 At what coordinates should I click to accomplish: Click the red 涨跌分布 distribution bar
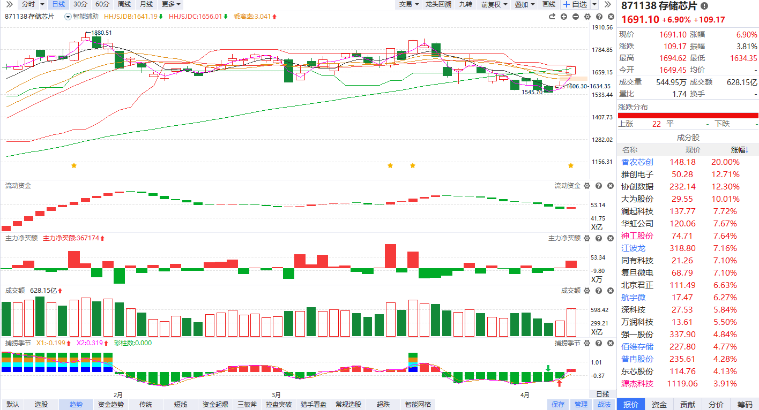(688, 116)
